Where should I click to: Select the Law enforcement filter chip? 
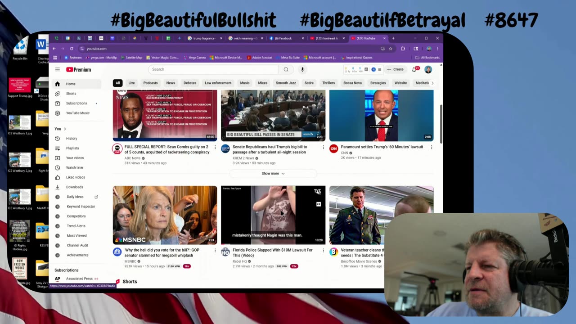coord(218,83)
